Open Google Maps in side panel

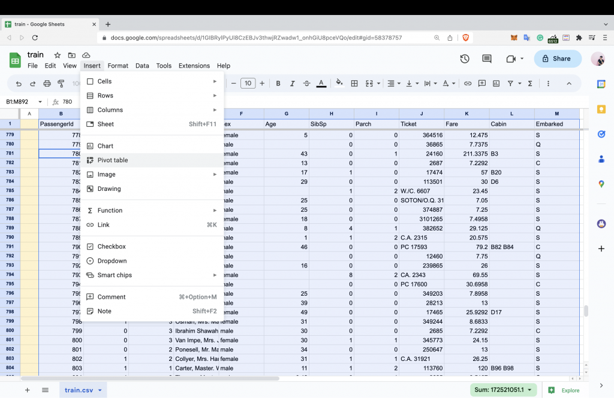(x=601, y=184)
